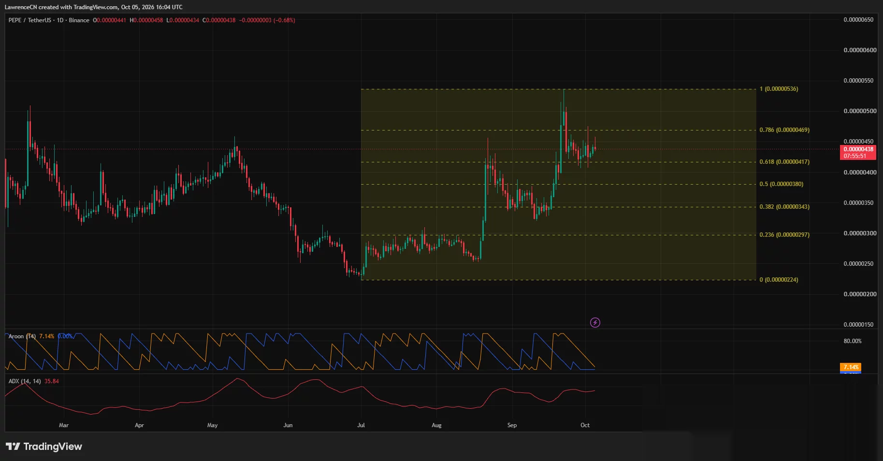This screenshot has width=883, height=461.
Task: Click the Mar label on time axis
Action: pos(64,425)
